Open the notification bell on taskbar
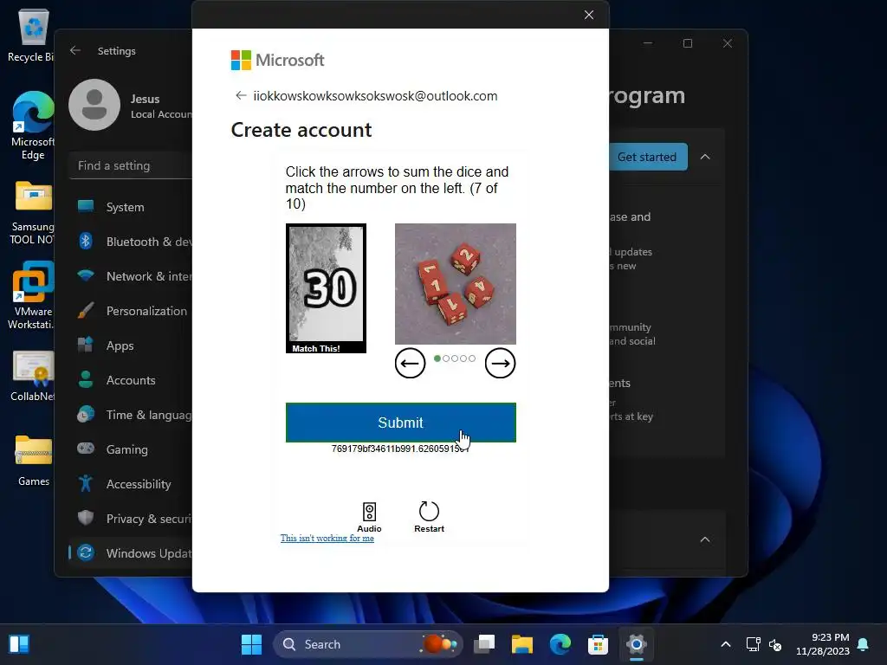The width and height of the screenshot is (887, 665). [x=864, y=644]
